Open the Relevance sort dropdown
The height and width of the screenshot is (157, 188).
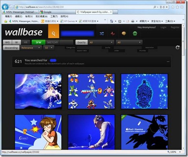pos(31,48)
